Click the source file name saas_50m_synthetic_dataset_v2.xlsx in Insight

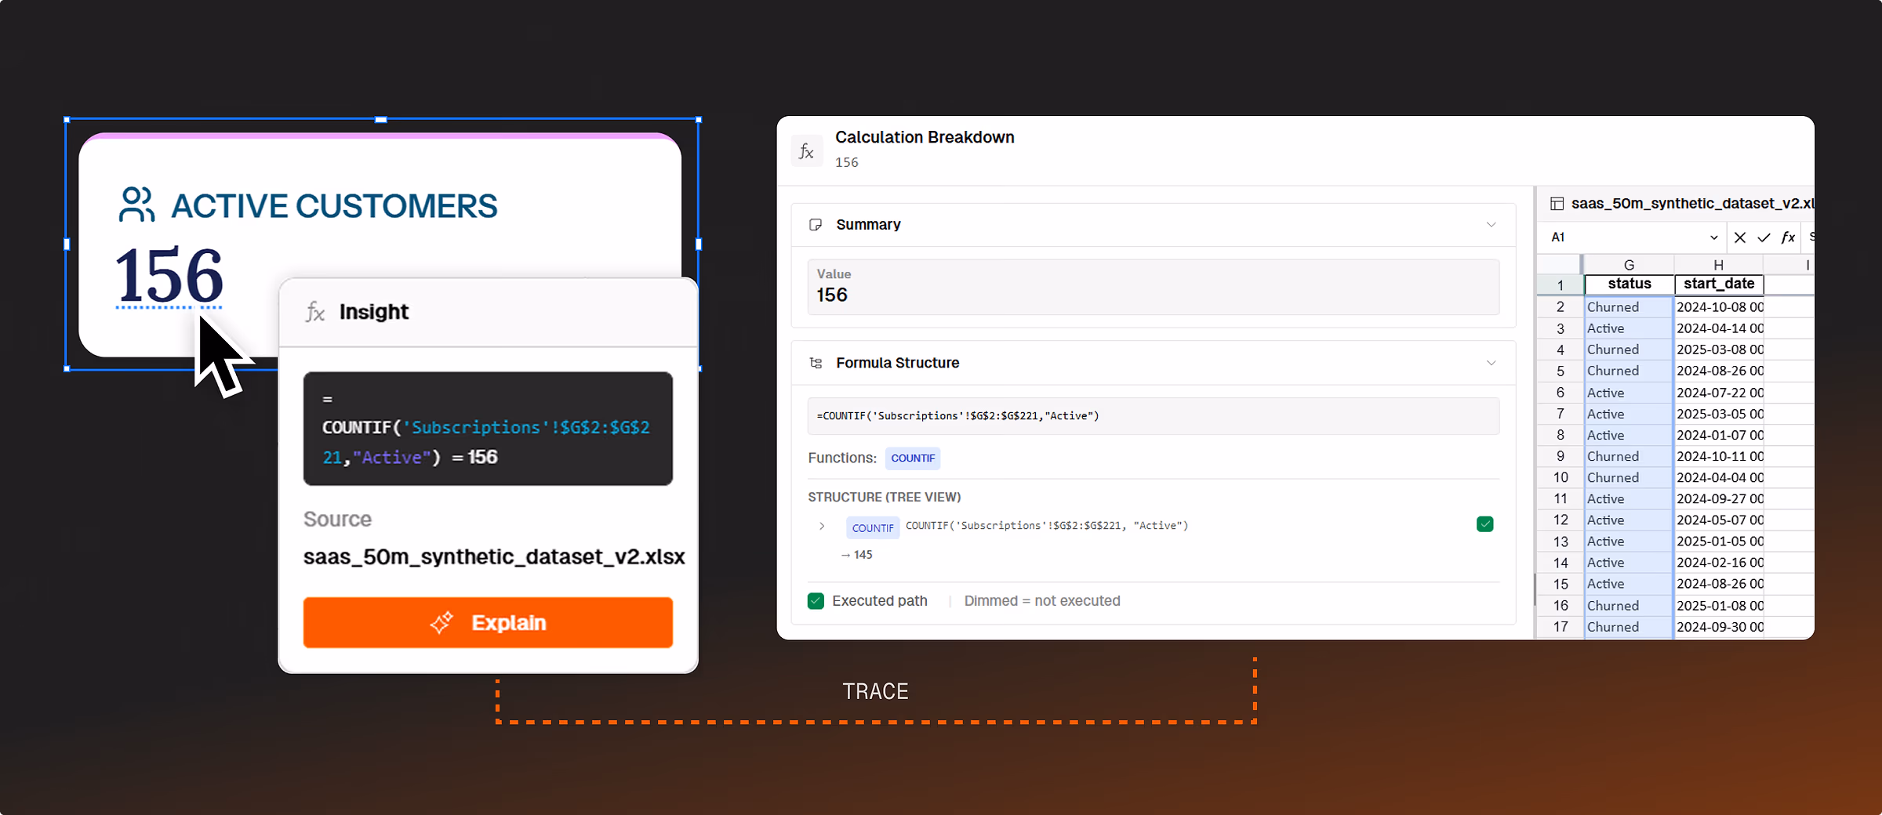tap(494, 556)
